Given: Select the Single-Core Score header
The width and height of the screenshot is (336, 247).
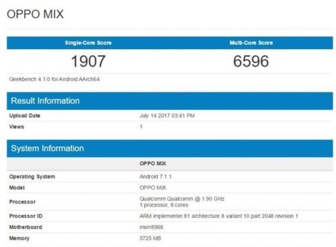Looking at the screenshot, I should coord(88,42).
